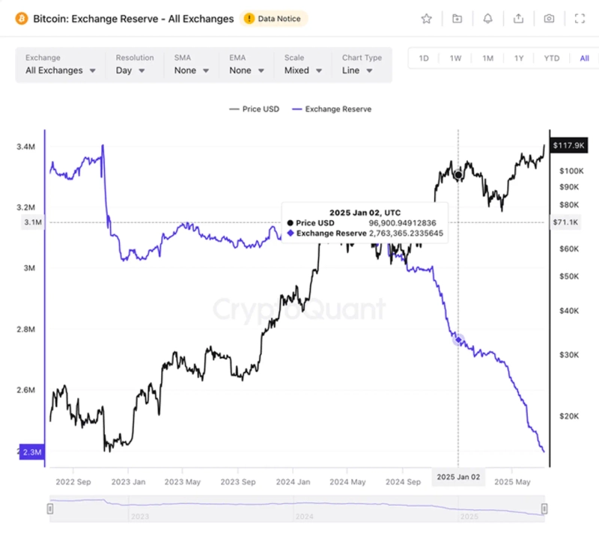Toggle Price USD series in legend
This screenshot has width=599, height=533.
point(254,109)
